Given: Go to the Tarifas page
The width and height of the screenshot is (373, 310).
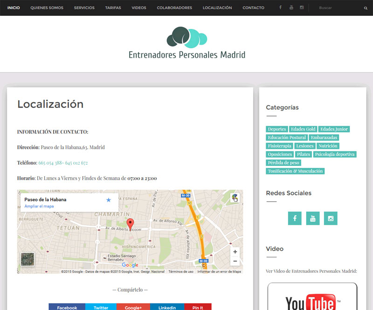Looking at the screenshot, I should point(113,8).
